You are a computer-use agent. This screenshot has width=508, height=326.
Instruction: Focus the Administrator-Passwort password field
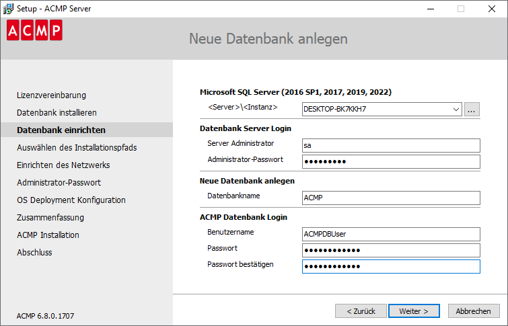[x=391, y=162]
